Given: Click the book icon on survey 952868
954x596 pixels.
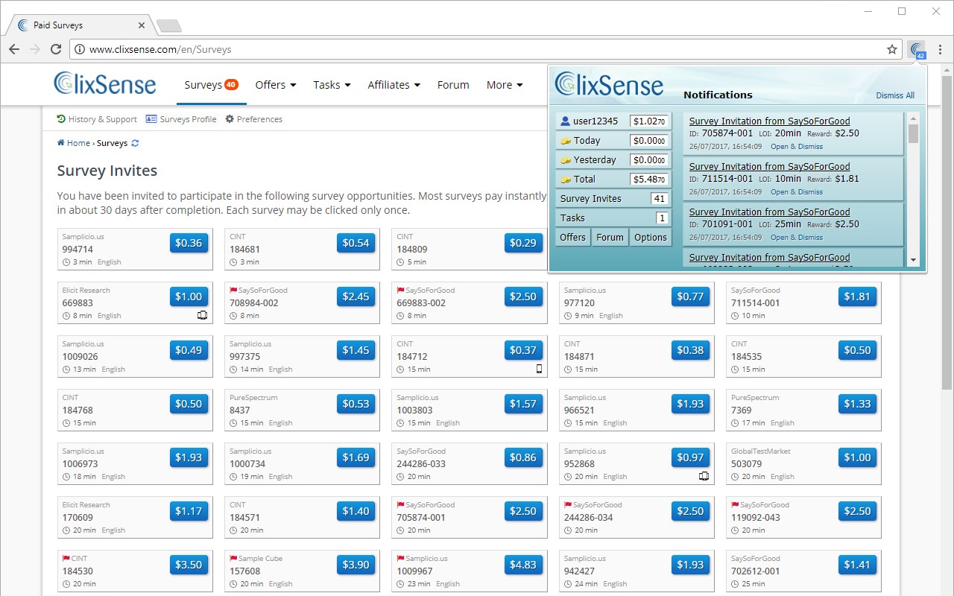Looking at the screenshot, I should (x=704, y=476).
